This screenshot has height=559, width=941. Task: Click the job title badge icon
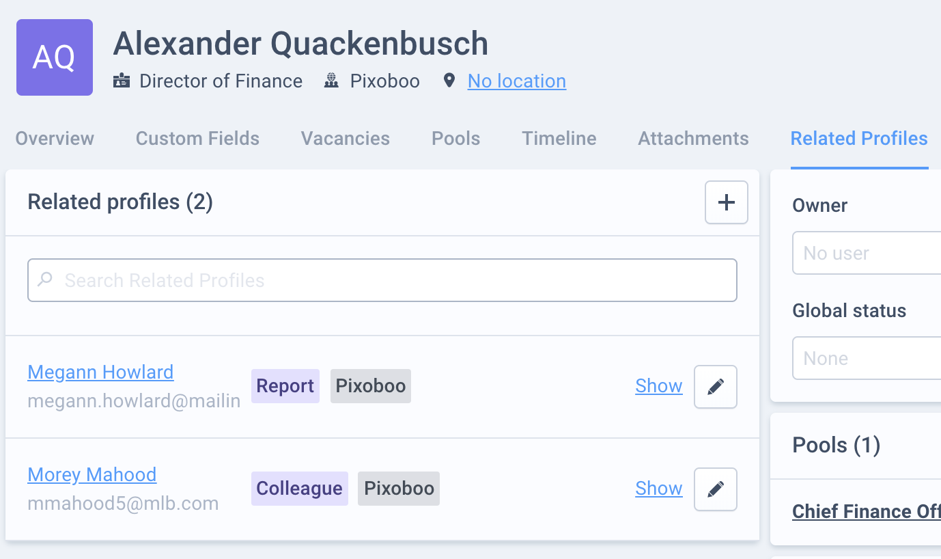point(121,81)
